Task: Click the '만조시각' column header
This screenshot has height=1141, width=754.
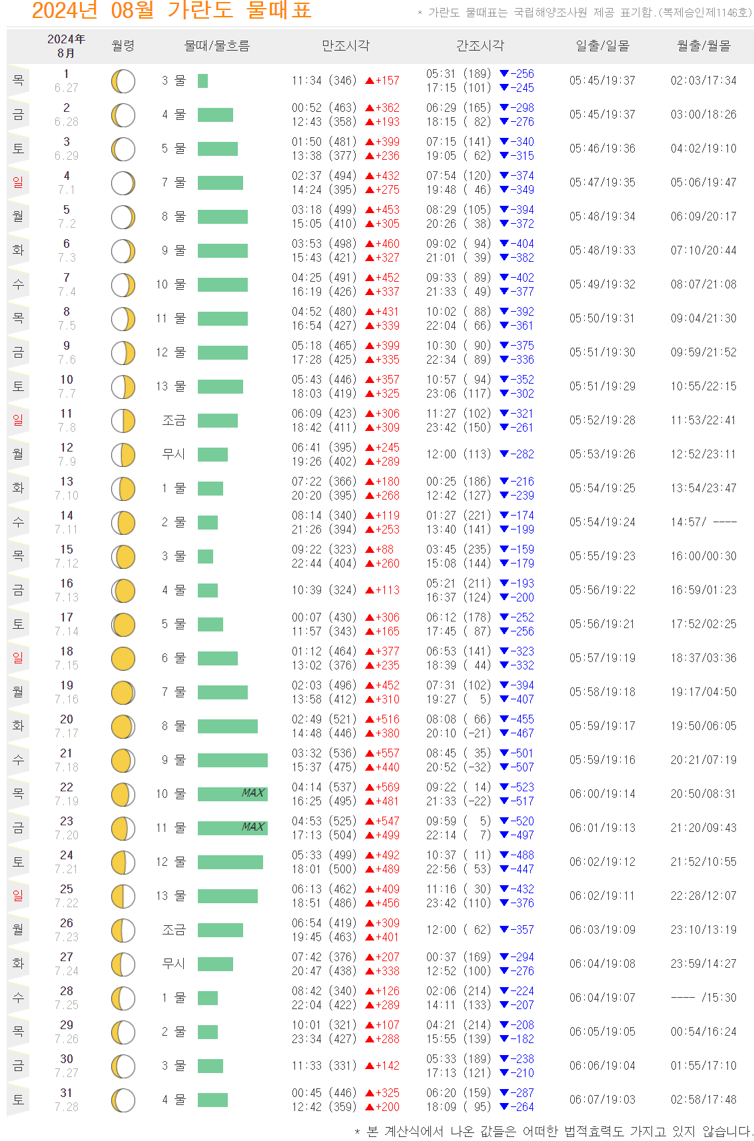Action: (x=346, y=45)
